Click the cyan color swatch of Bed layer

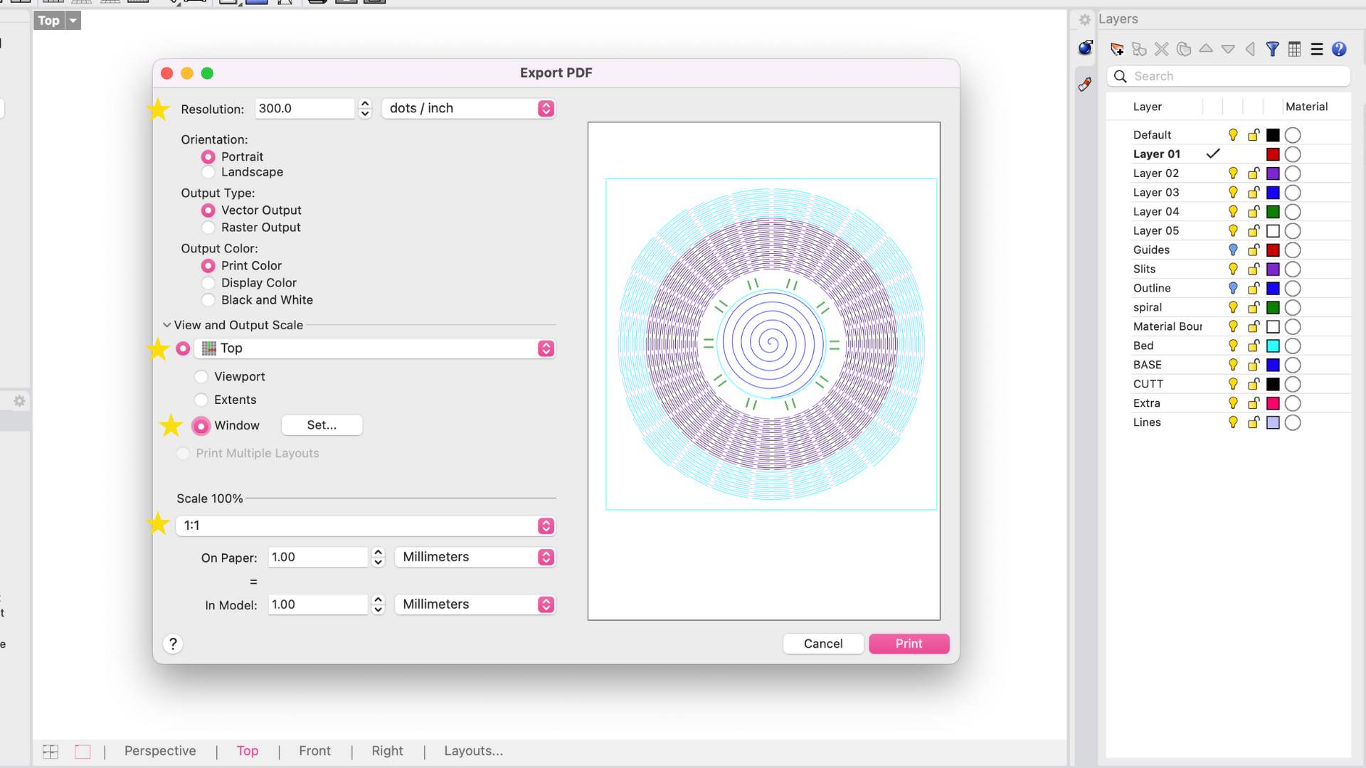pos(1273,346)
